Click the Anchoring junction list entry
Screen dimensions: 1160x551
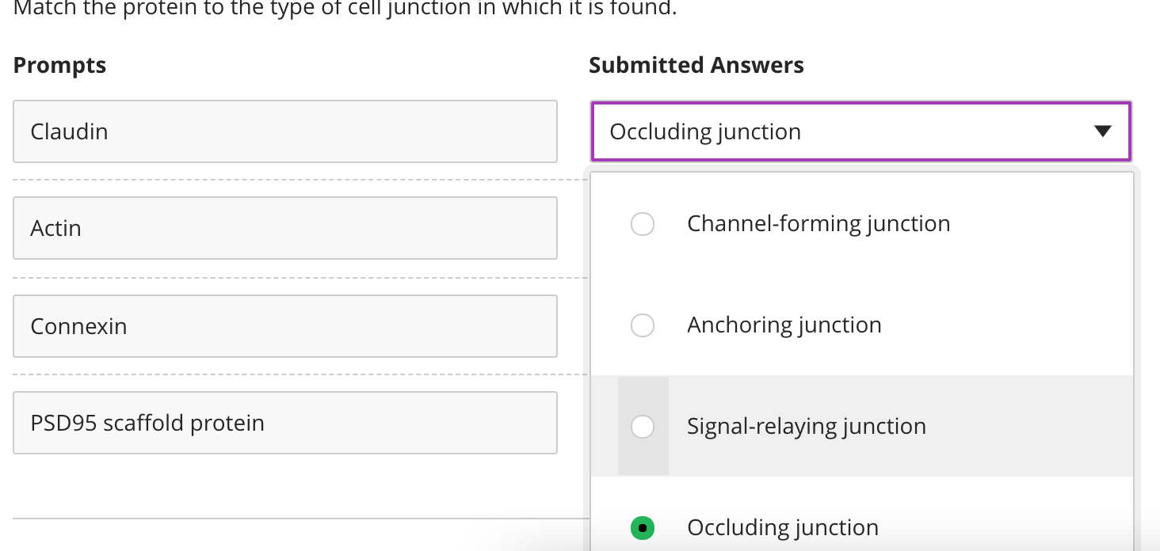click(784, 325)
